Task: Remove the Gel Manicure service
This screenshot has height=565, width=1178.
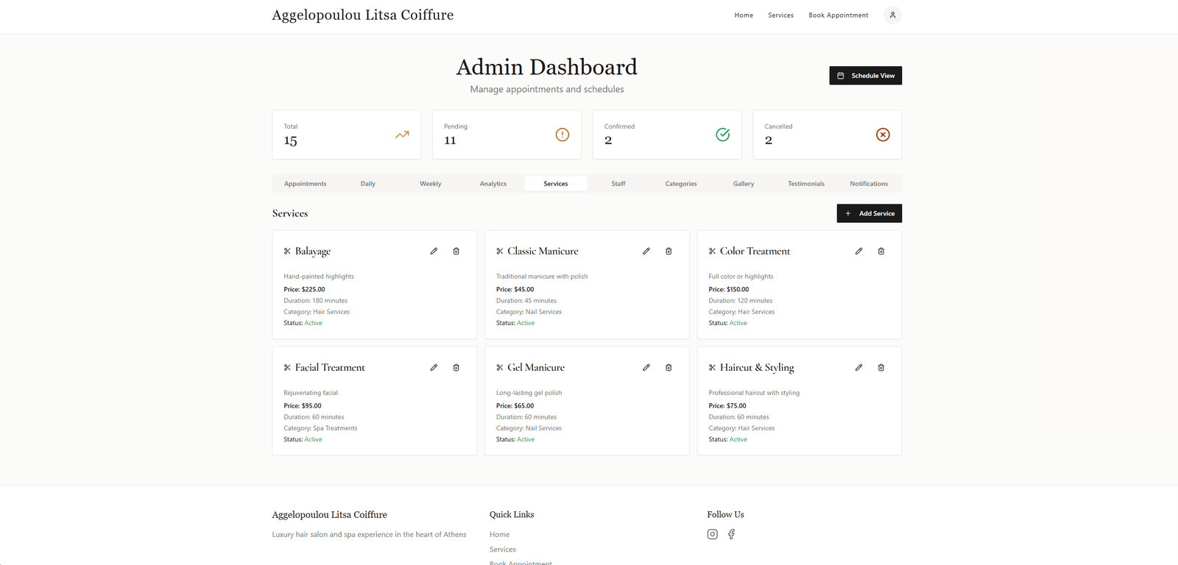Action: click(669, 368)
